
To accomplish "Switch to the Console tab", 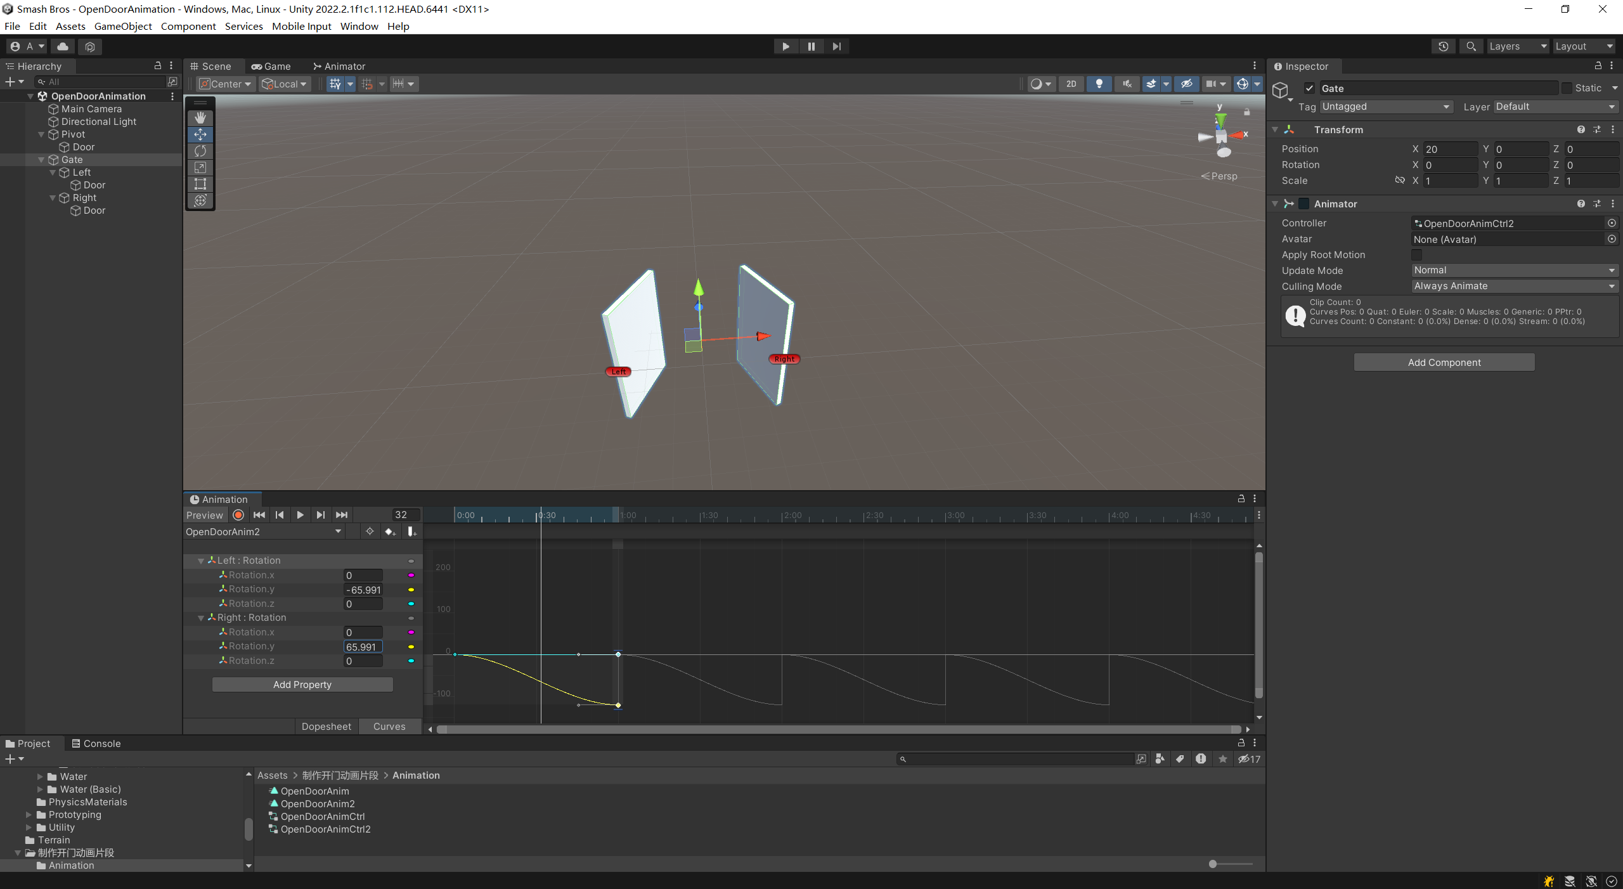I will 96,743.
